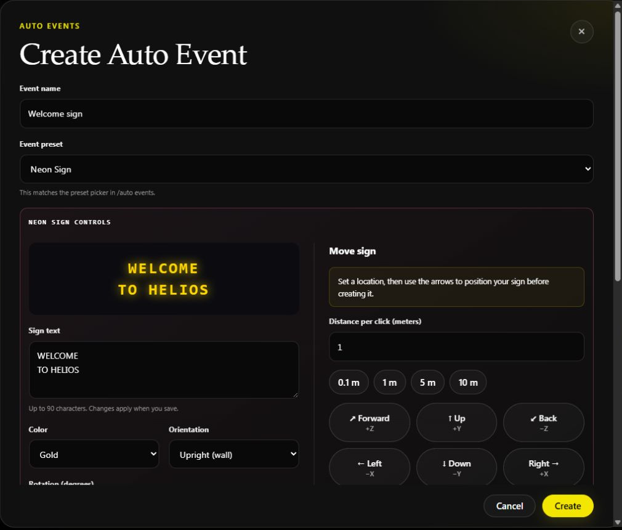
Task: Move sign Back (−Z)
Action: point(543,422)
